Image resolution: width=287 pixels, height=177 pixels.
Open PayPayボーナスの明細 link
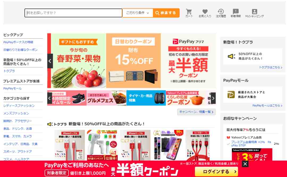tap(18, 42)
